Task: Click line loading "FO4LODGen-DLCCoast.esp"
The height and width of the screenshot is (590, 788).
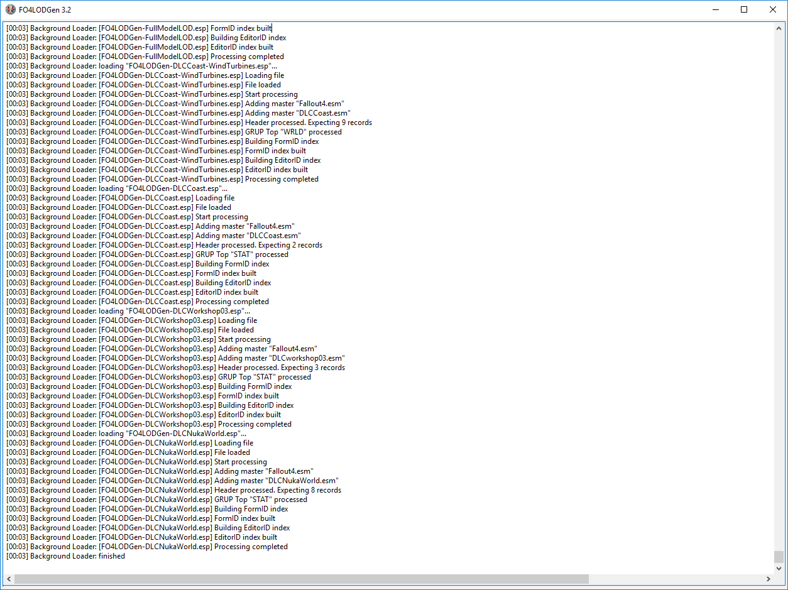Action: pos(117,188)
